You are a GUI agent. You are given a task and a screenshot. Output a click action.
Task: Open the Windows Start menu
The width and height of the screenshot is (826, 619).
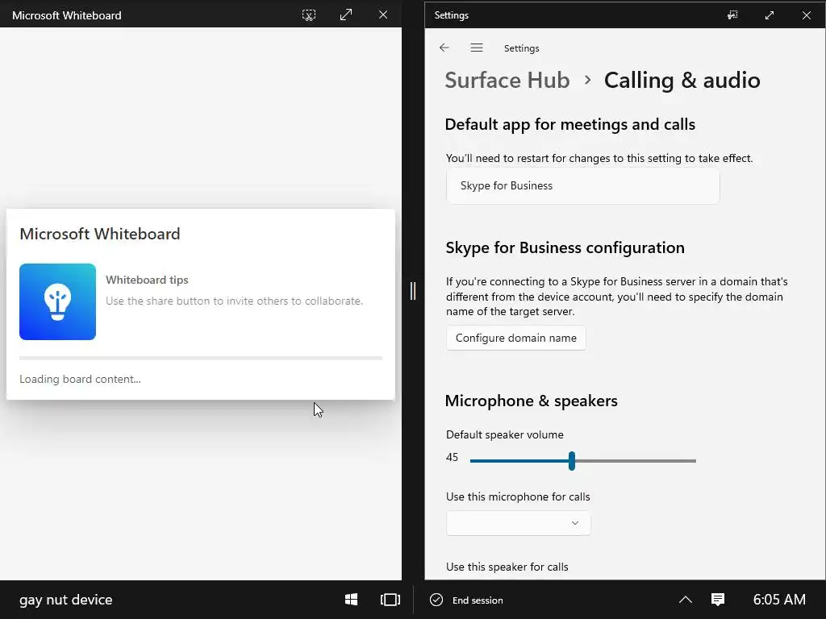click(352, 600)
